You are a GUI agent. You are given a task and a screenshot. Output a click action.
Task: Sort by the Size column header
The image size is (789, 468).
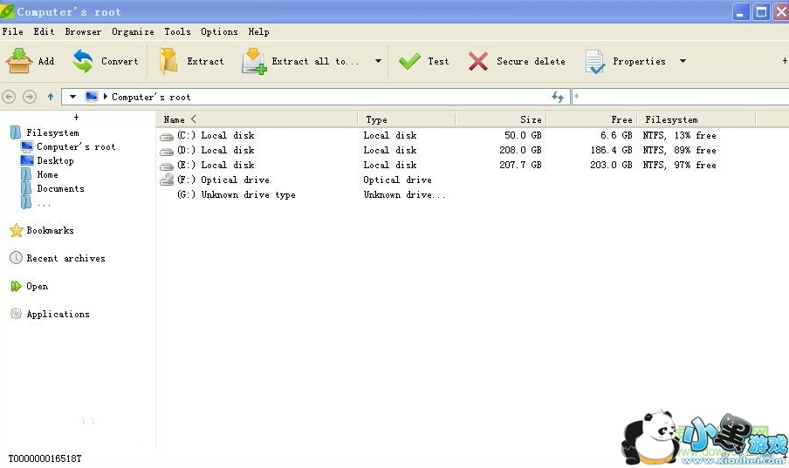(501, 119)
